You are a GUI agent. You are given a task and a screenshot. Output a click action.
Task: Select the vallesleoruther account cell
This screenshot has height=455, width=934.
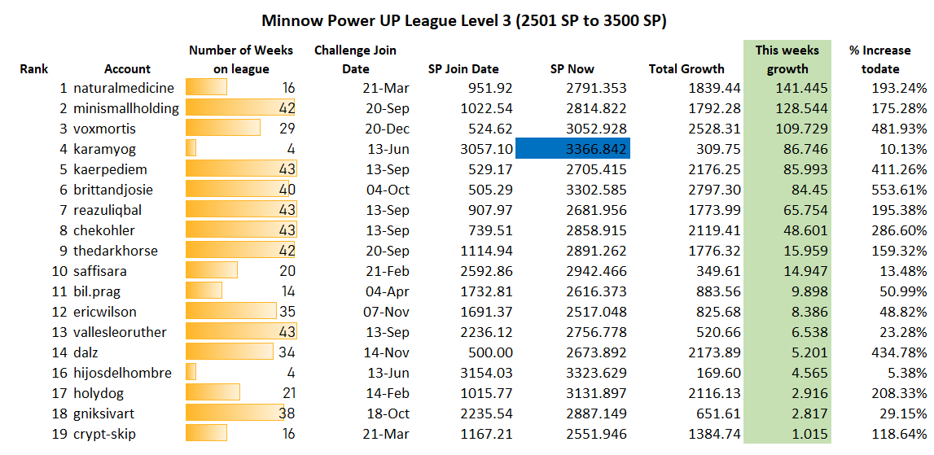(120, 332)
